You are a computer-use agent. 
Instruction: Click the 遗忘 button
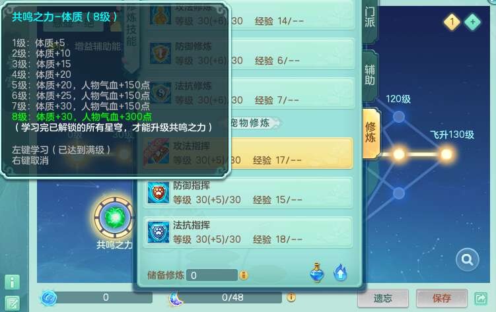click(383, 298)
